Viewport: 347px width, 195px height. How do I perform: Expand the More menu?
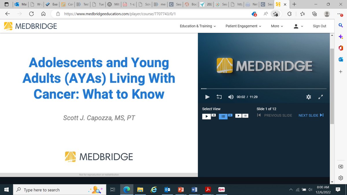[277, 26]
